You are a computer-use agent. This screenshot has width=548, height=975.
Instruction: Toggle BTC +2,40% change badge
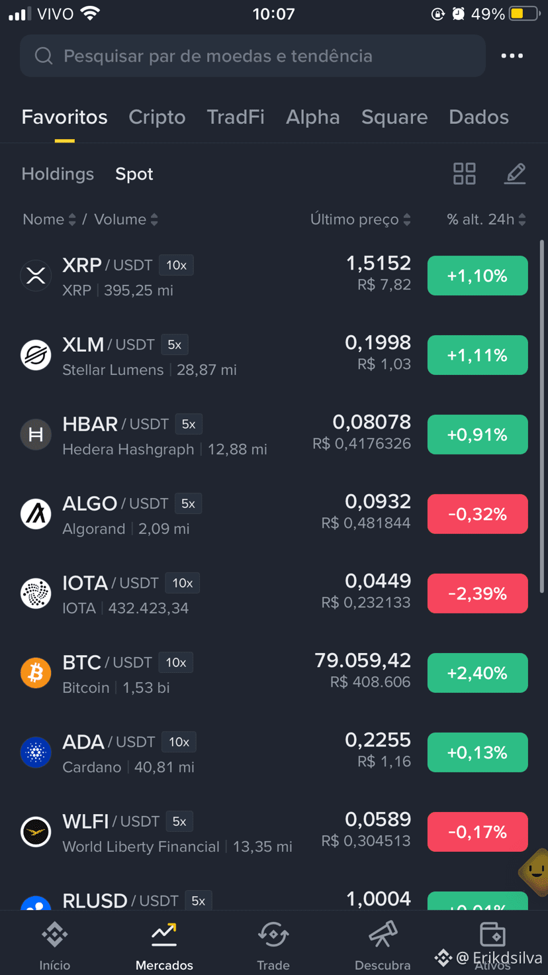[477, 673]
